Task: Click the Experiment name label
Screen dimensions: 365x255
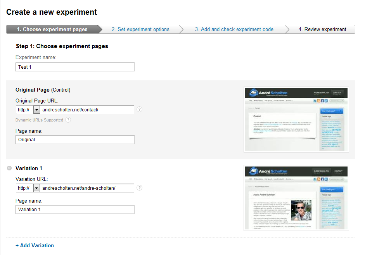Action: tap(36, 57)
